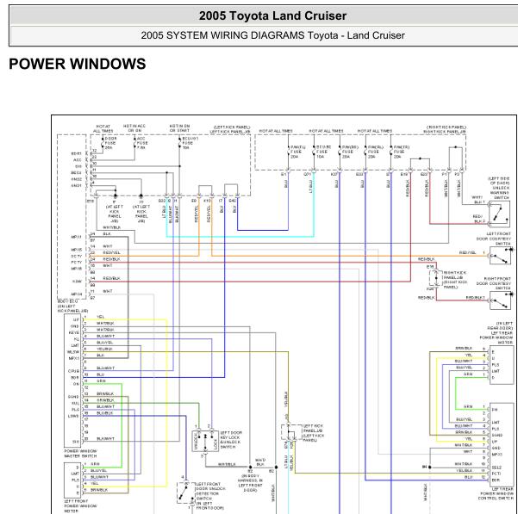Click the "ACC FUSE" label

pyautogui.click(x=142, y=143)
